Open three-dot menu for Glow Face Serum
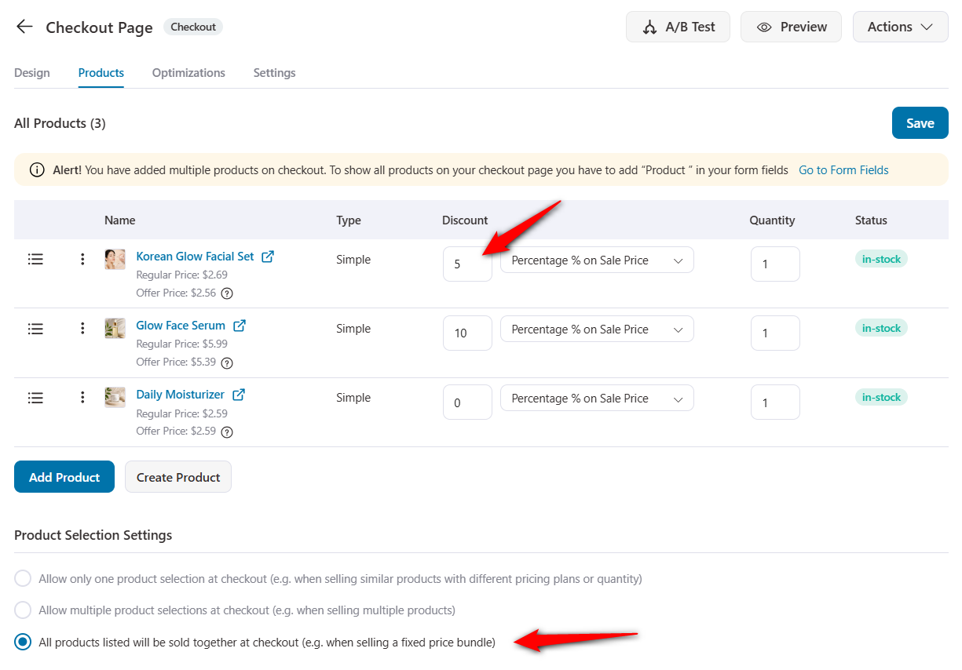This screenshot has height=670, width=962. [x=82, y=328]
